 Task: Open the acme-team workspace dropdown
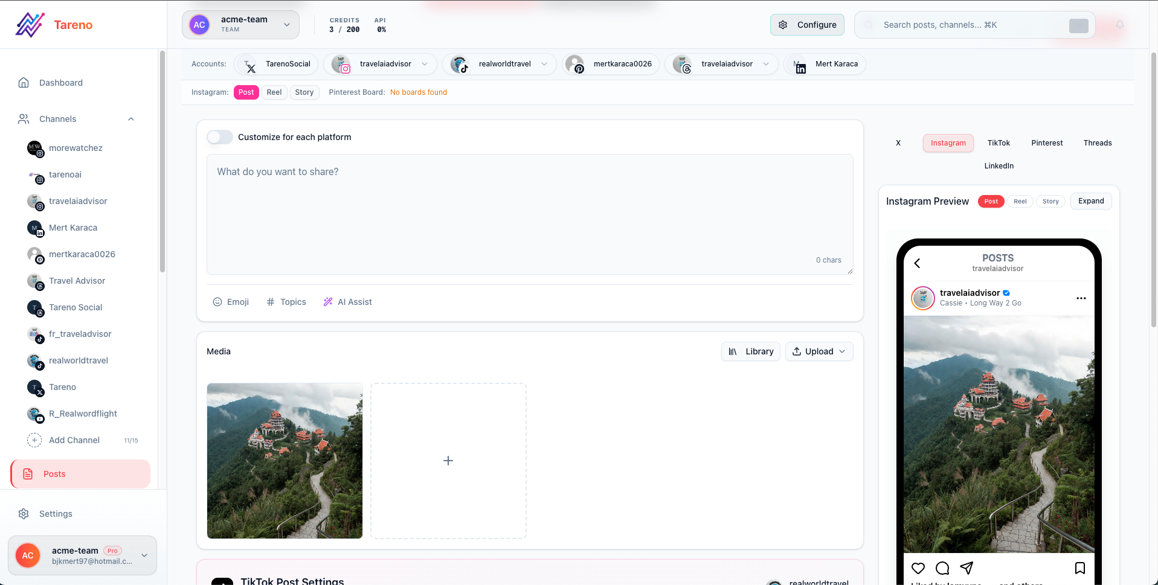click(240, 25)
